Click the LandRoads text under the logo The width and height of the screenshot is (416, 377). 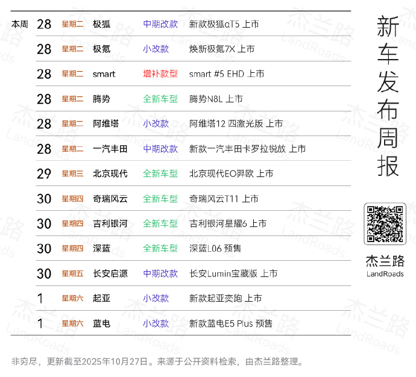(385, 274)
